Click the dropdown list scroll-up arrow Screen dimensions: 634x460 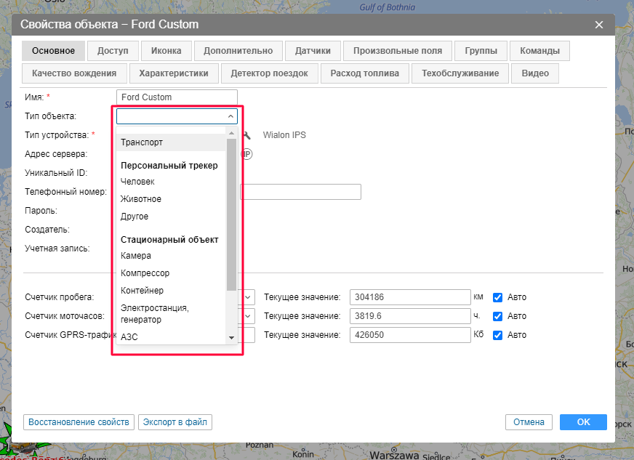tap(231, 133)
